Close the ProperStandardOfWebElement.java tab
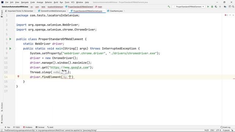 click(x=104, y=11)
